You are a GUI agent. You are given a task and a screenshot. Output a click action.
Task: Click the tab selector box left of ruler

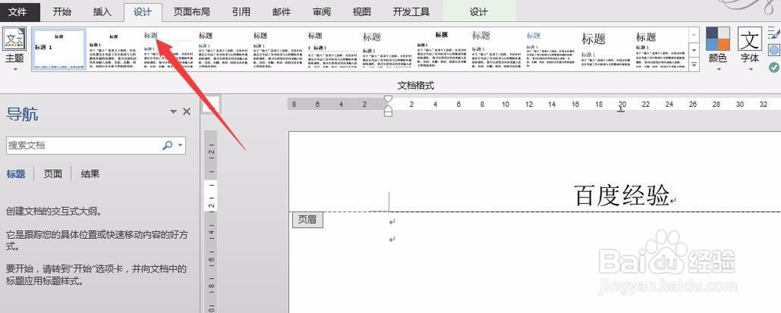pyautogui.click(x=211, y=105)
